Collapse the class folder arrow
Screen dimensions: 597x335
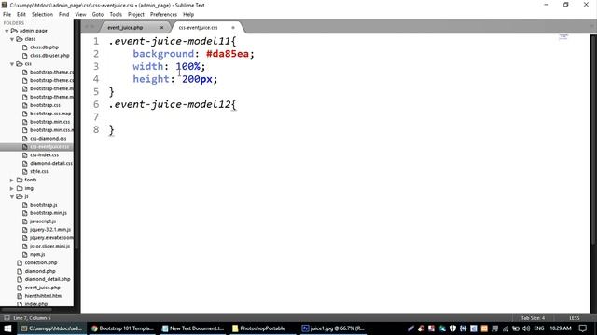pos(12,39)
